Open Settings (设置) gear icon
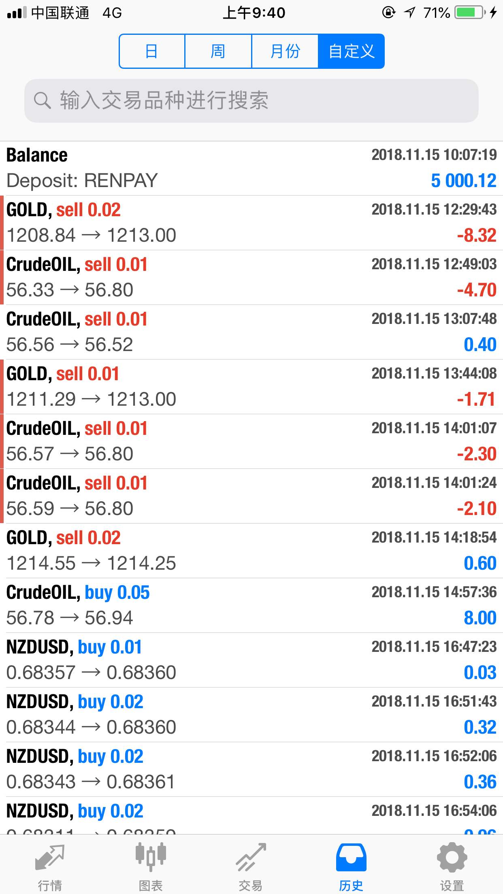This screenshot has height=894, width=503. [x=452, y=858]
